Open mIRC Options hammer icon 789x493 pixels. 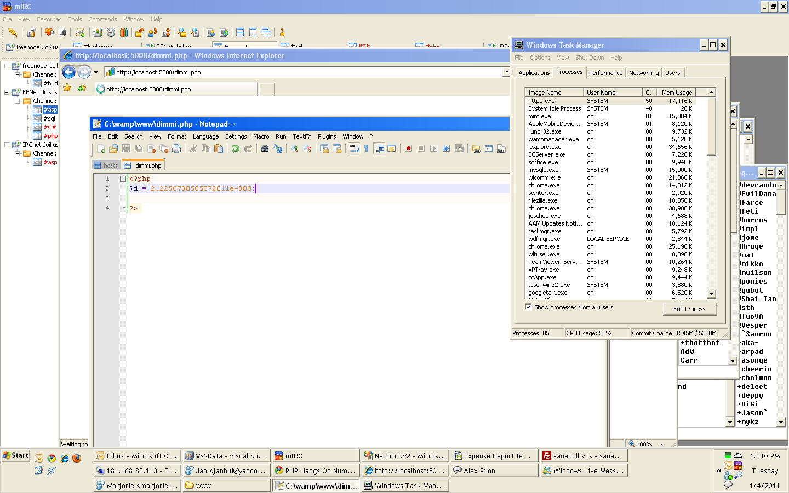pyautogui.click(x=32, y=32)
